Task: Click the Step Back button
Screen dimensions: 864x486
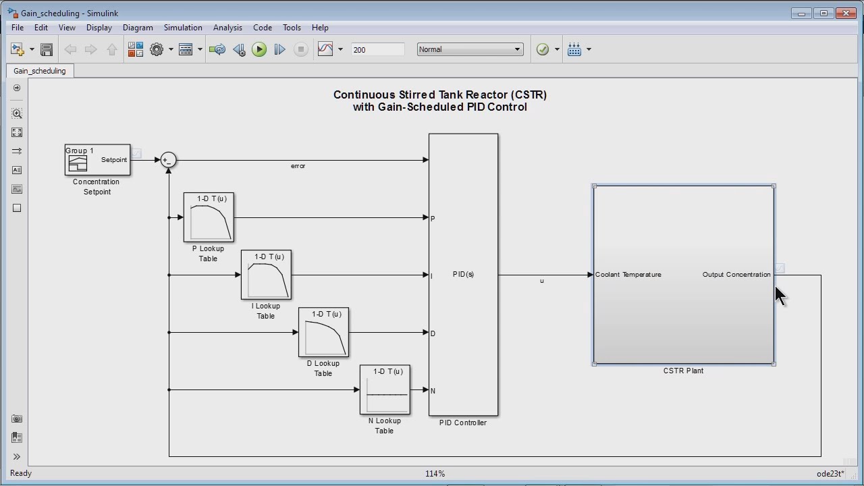Action: click(x=239, y=49)
